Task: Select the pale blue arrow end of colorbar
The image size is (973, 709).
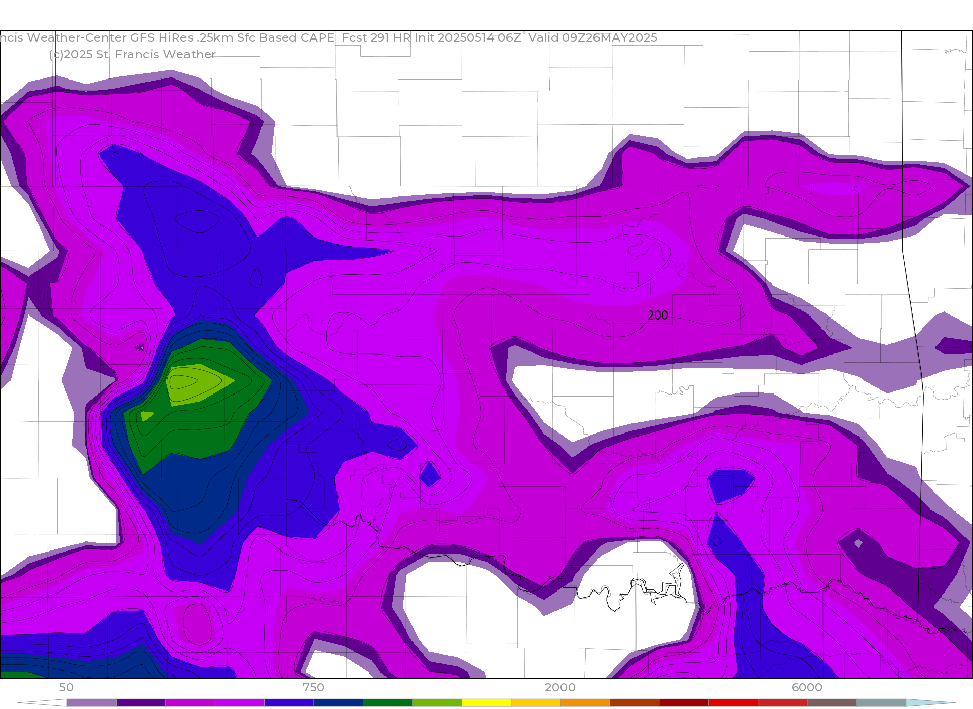Action: (930, 702)
